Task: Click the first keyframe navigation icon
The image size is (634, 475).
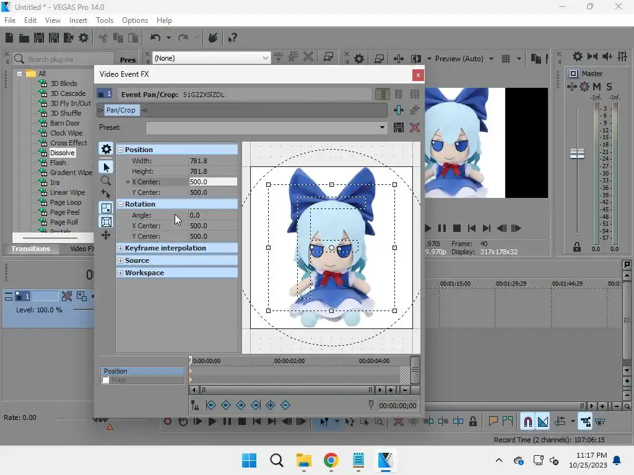Action: [211, 405]
